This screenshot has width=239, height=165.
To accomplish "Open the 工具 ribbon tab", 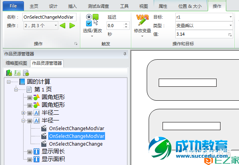I will [124, 6].
